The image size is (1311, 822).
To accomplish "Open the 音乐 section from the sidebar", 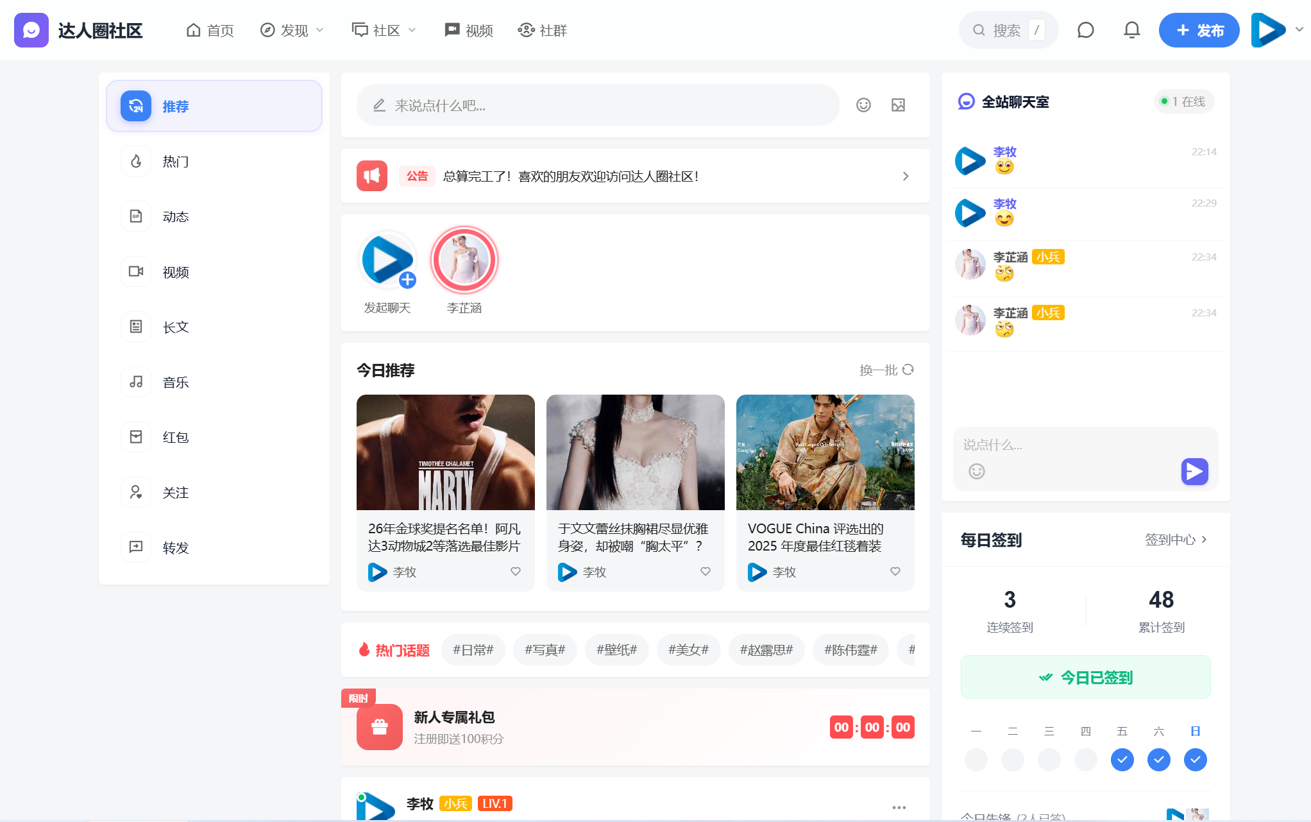I will click(x=175, y=382).
